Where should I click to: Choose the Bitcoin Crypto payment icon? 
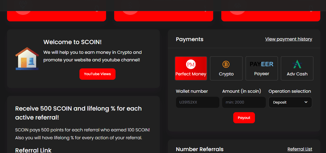tap(226, 64)
